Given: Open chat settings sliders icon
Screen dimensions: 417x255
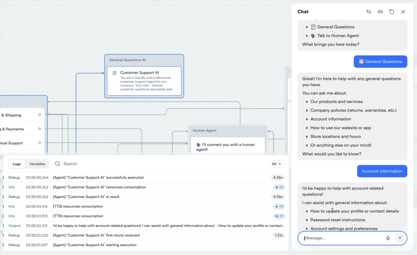Looking at the screenshot, I should coord(369,12).
